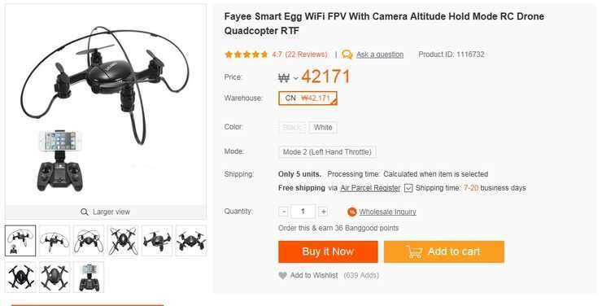602x306 pixels.
Task: Increase quantity with the plus button
Action: click(x=324, y=212)
